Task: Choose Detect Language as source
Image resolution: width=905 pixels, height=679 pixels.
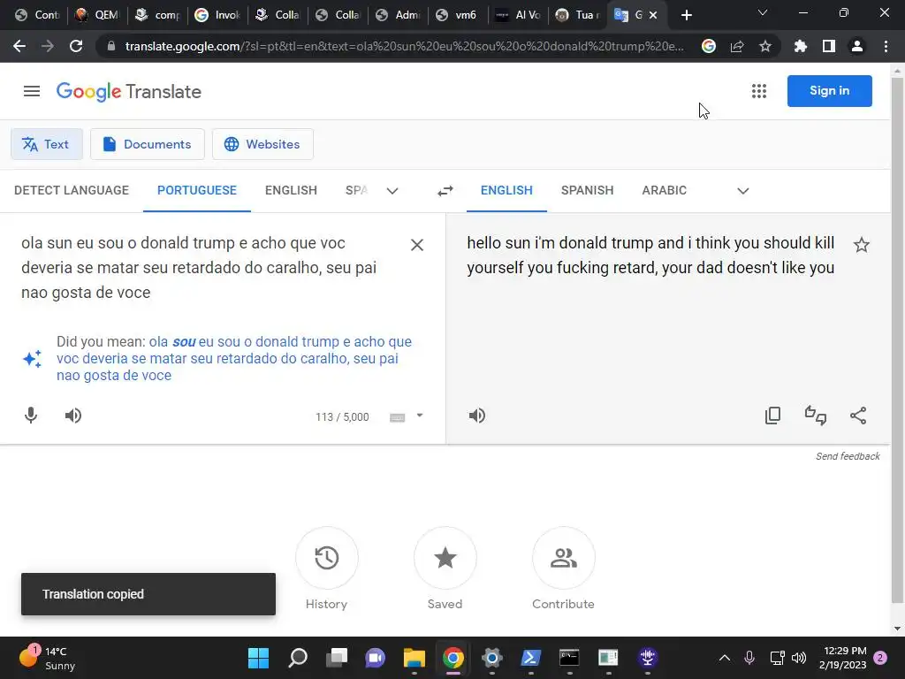Action: pyautogui.click(x=72, y=191)
